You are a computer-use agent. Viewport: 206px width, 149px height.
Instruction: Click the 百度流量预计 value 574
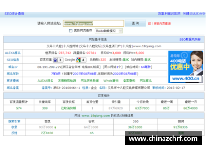(x=19, y=108)
